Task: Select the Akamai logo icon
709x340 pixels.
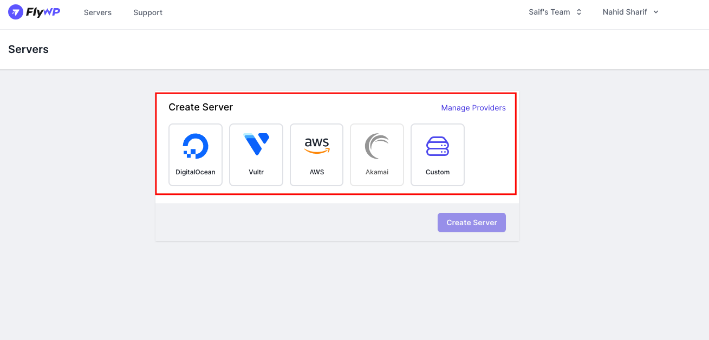Action: (x=377, y=146)
